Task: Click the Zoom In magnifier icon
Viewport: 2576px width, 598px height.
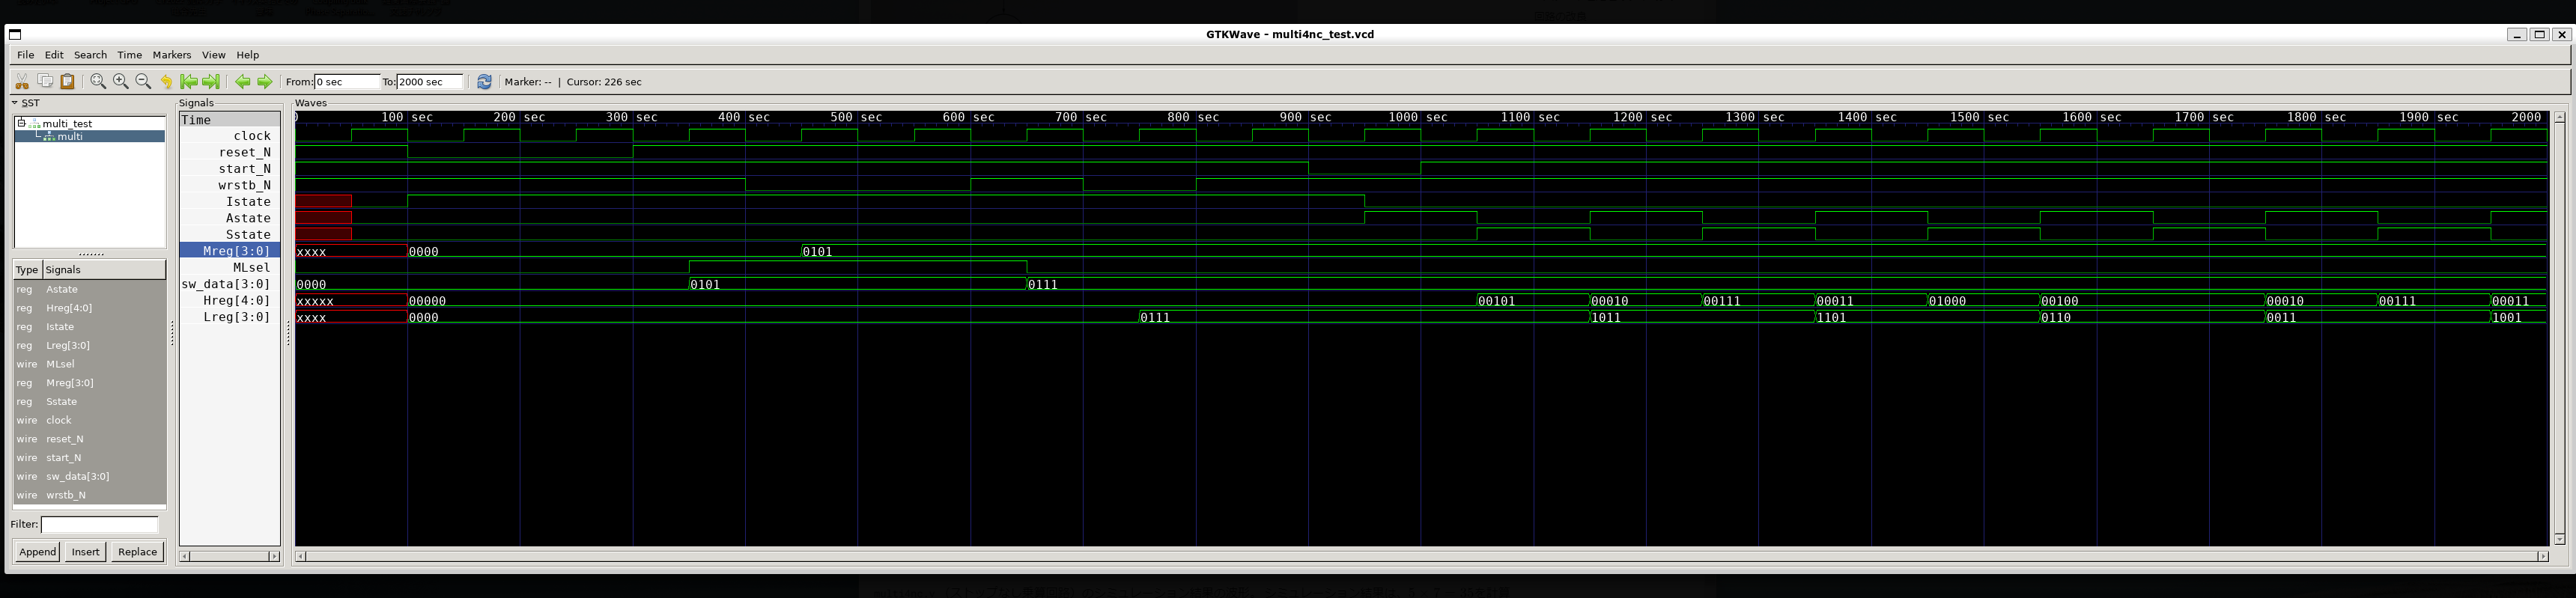Action: 121,81
